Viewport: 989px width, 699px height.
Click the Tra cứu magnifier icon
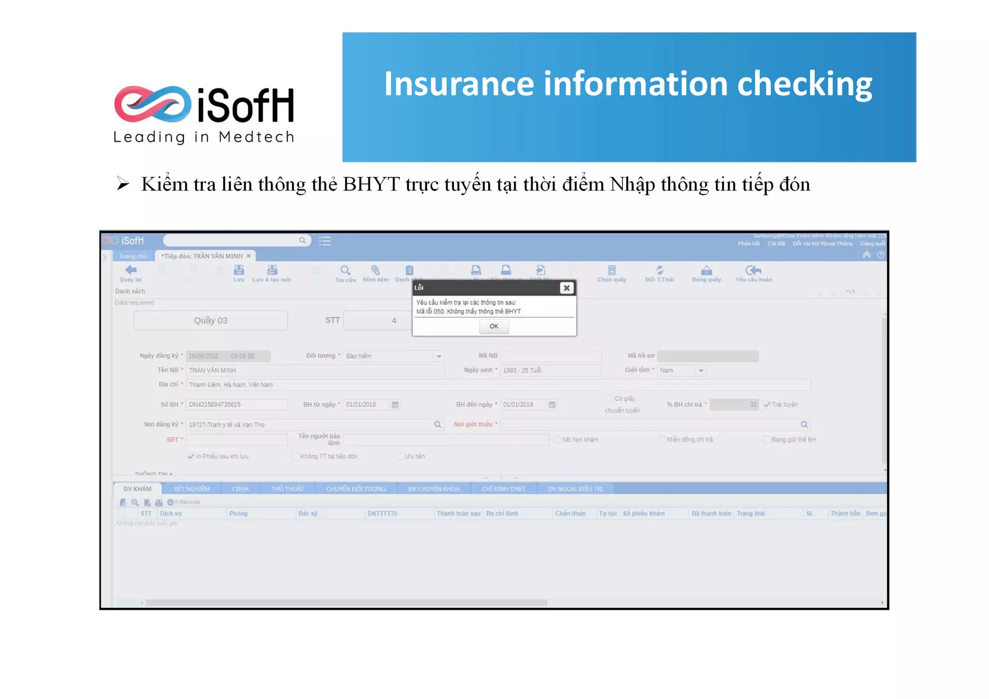[x=345, y=270]
